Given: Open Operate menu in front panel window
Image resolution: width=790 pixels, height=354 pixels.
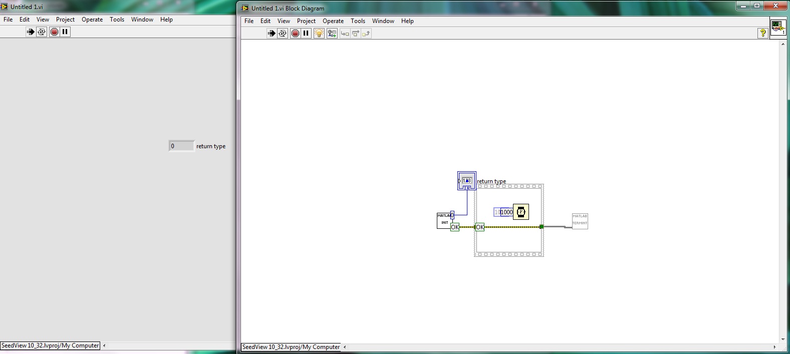Looking at the screenshot, I should coord(92,20).
